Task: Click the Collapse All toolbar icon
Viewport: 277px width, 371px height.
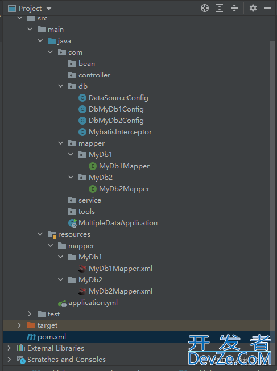Action: (x=234, y=8)
